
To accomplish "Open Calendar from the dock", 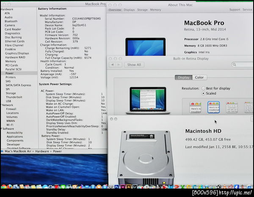I will point(27,187).
